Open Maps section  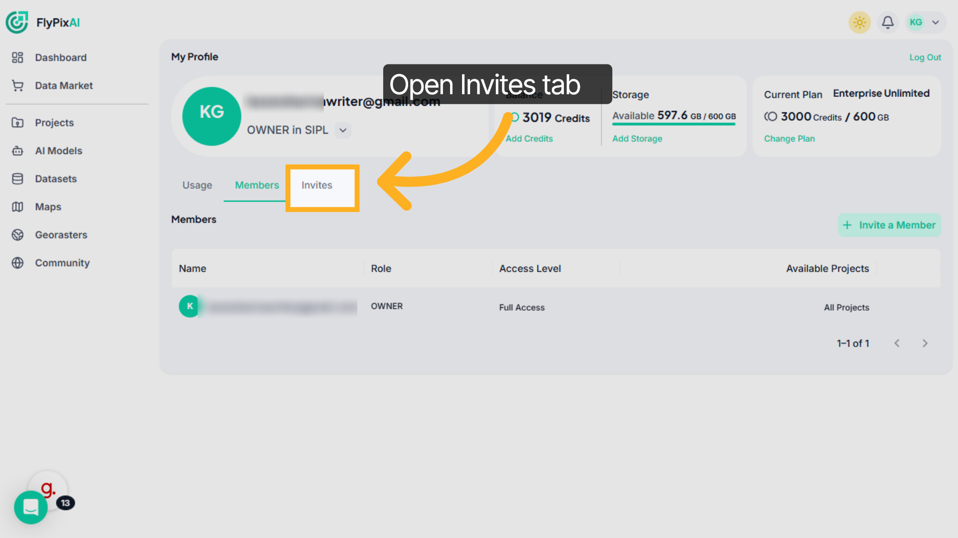[x=48, y=207]
